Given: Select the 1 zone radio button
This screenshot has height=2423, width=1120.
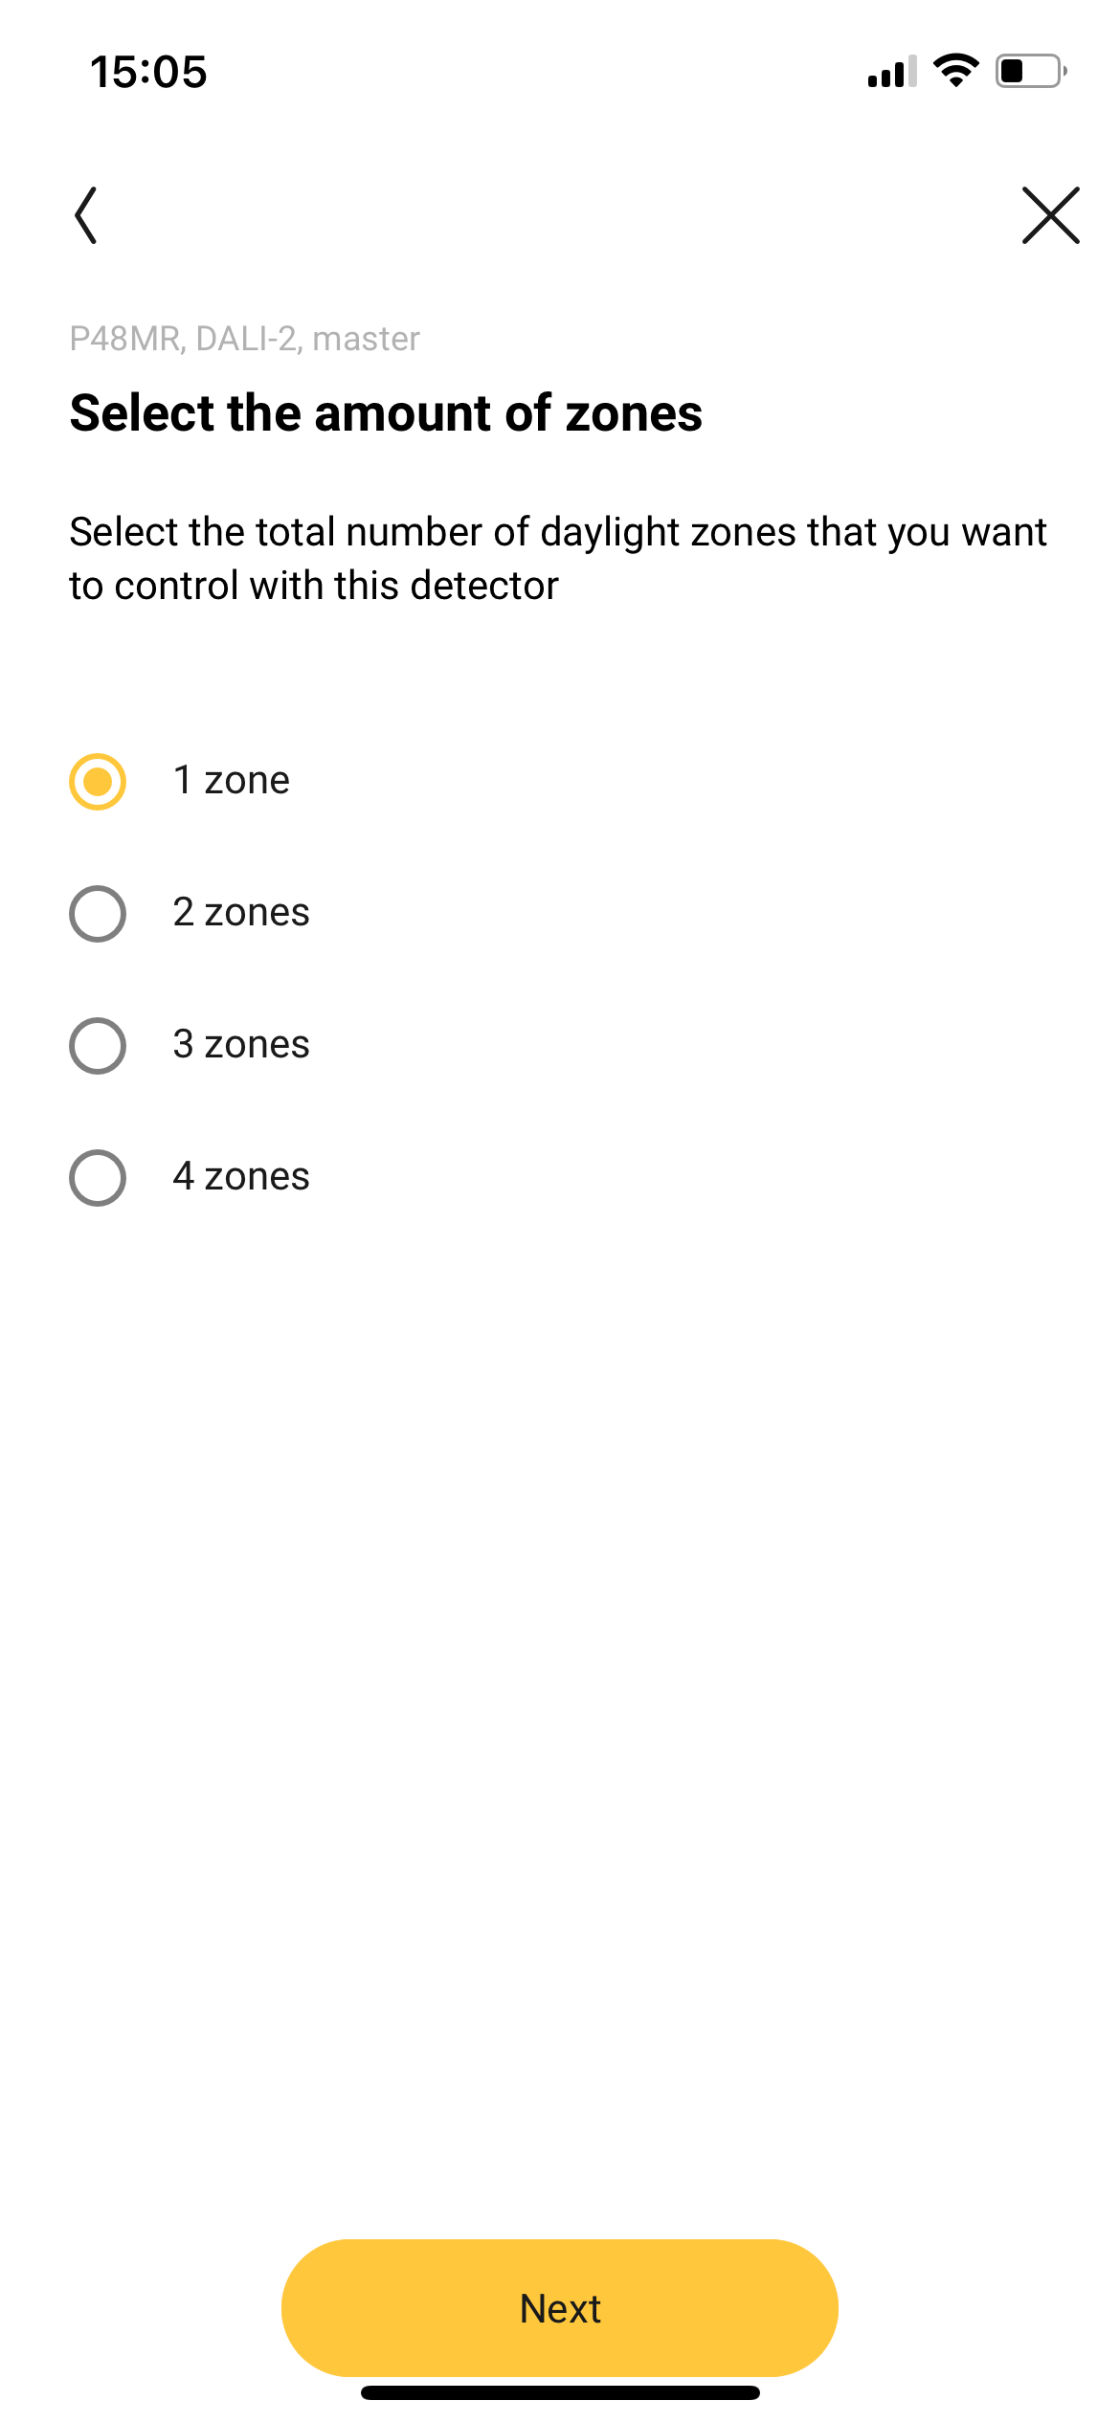Looking at the screenshot, I should pyautogui.click(x=98, y=782).
